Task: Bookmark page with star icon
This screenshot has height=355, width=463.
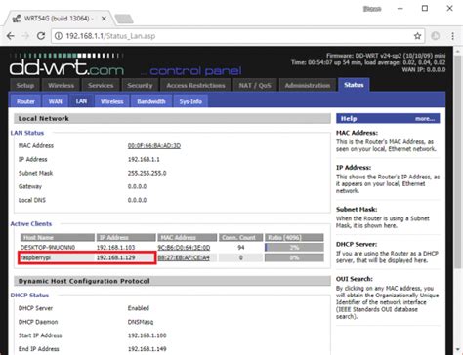Action: pos(417,36)
